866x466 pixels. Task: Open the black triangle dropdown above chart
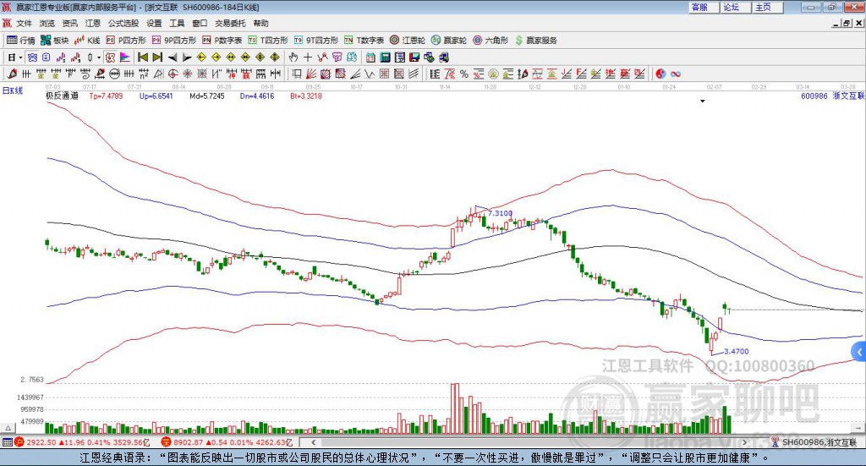coord(703,101)
